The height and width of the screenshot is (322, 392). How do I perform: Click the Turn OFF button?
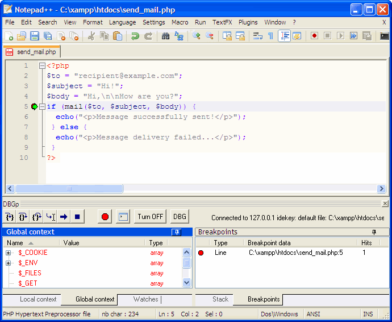[150, 217]
